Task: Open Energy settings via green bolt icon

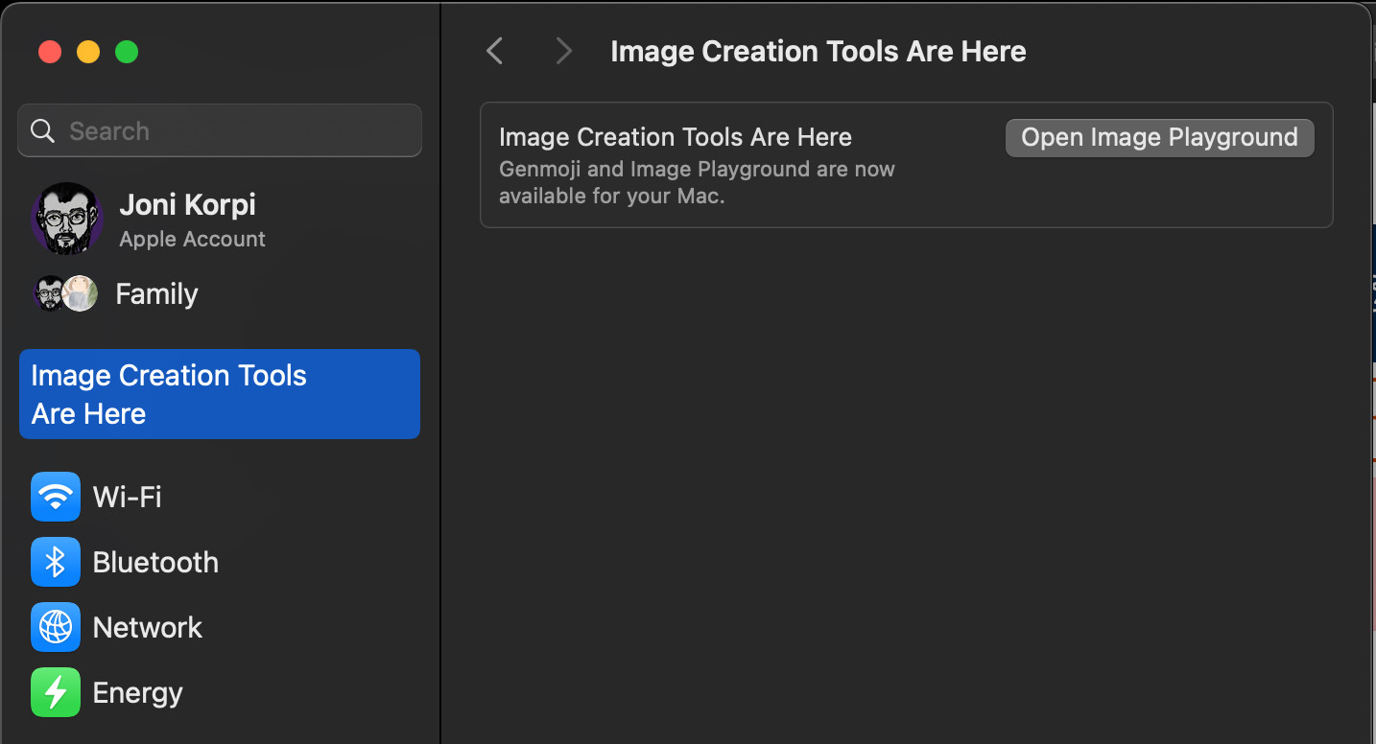Action: [x=56, y=692]
